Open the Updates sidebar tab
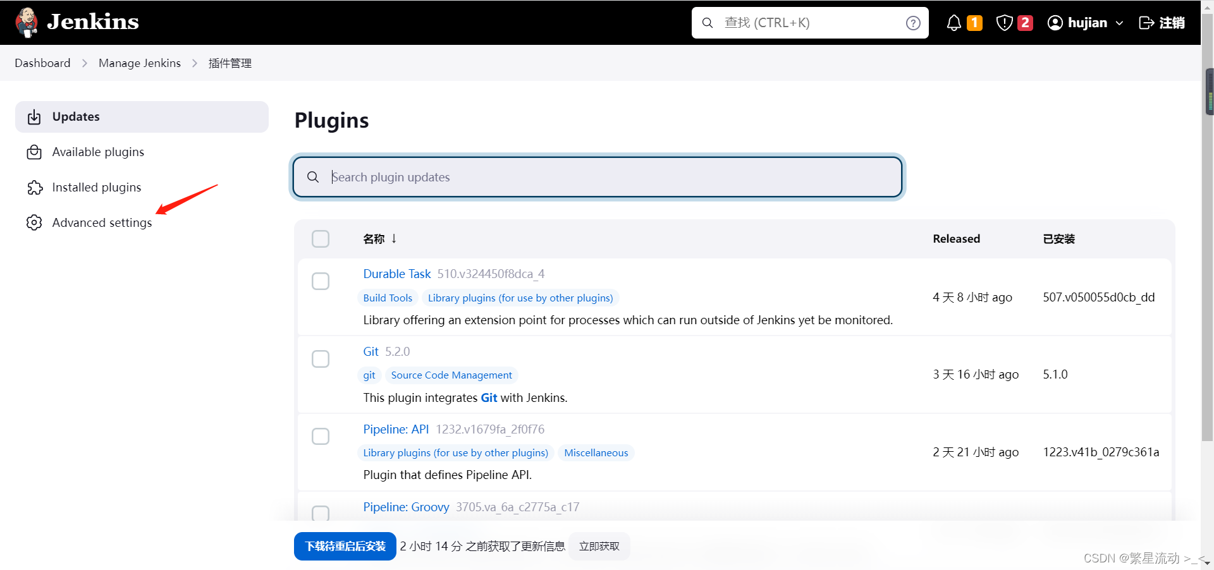The width and height of the screenshot is (1214, 570). [142, 117]
